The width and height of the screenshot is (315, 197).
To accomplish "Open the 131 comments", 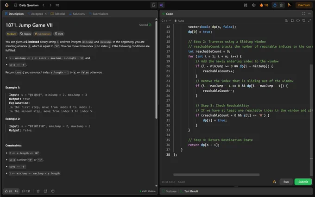I will click(26, 191).
